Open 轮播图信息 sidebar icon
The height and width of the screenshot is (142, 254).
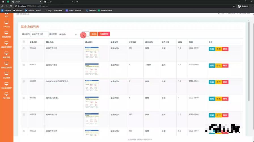click(6, 34)
